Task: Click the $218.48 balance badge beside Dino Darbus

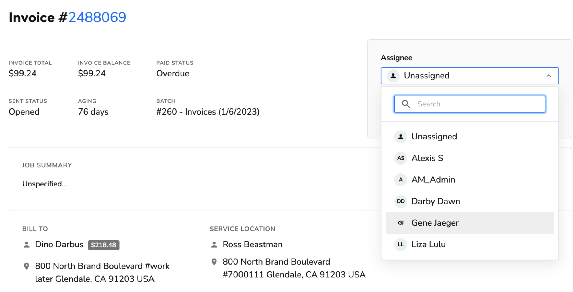Action: point(104,245)
